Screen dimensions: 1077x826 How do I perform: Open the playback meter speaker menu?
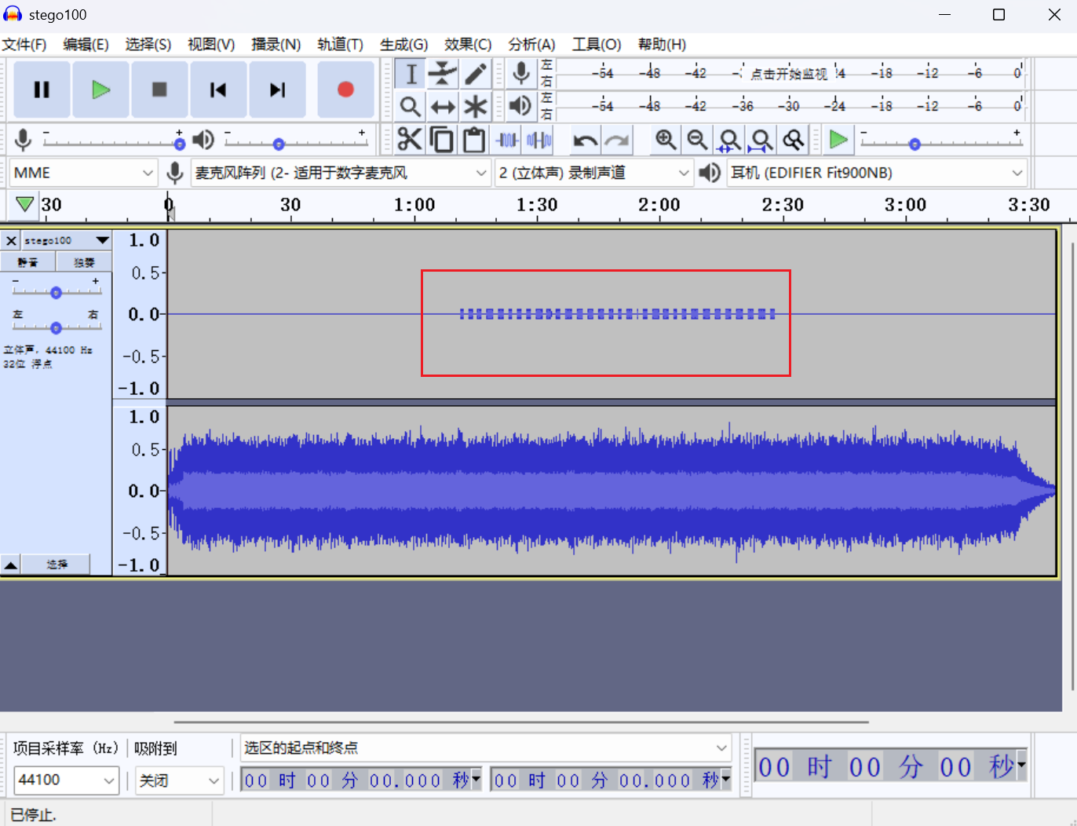pos(520,105)
